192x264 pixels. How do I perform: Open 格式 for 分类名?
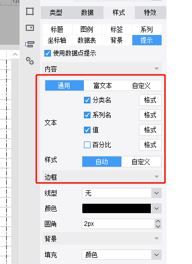150,100
